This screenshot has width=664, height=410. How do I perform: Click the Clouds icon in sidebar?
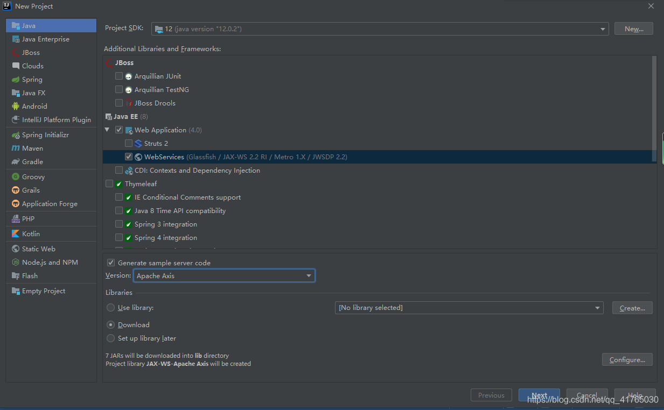[16, 66]
